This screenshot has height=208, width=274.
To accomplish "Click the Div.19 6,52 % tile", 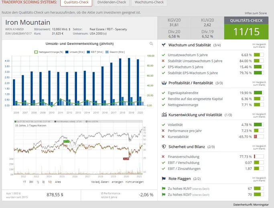I will pyautogui.click(x=207, y=34).
